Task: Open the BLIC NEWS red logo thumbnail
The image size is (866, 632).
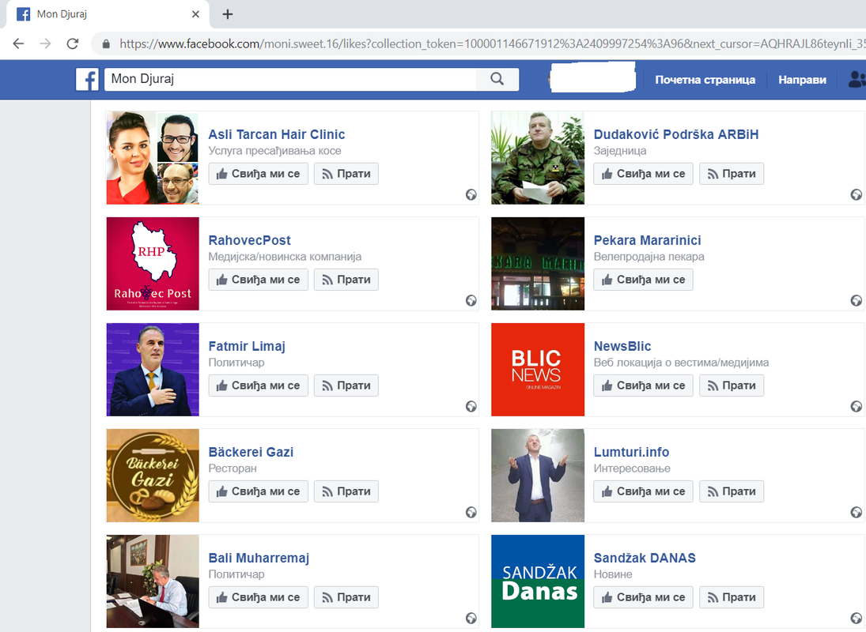Action: click(537, 370)
